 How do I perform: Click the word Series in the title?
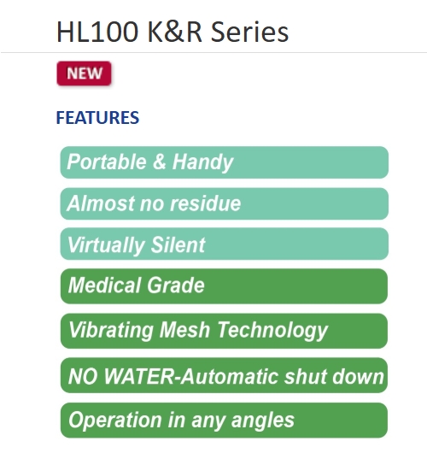[x=249, y=32]
